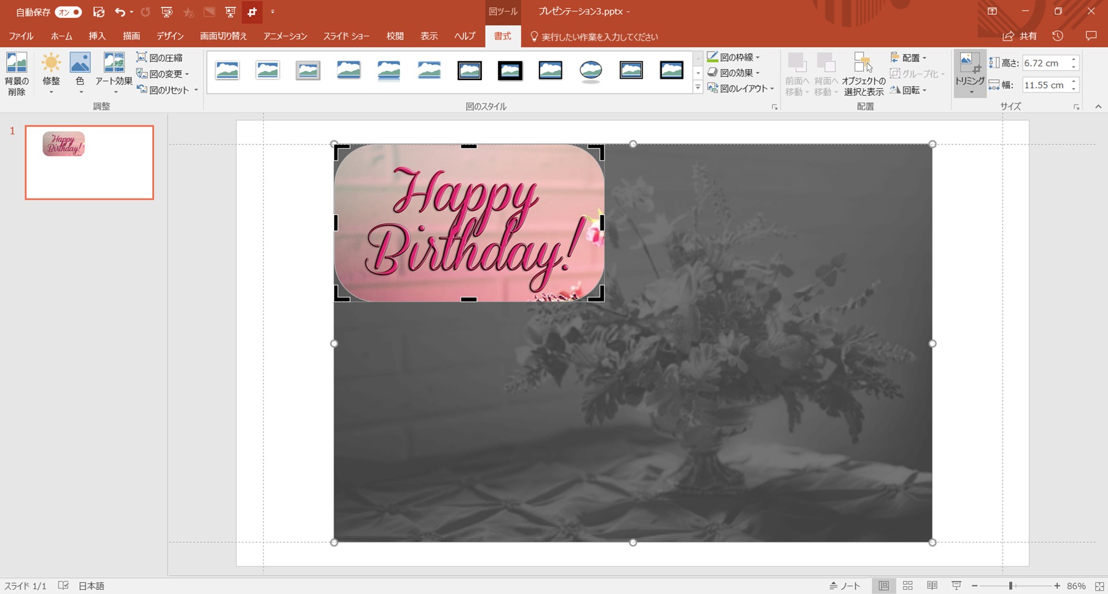Select slide 1 thumbnail
The image size is (1108, 594).
[x=89, y=162]
